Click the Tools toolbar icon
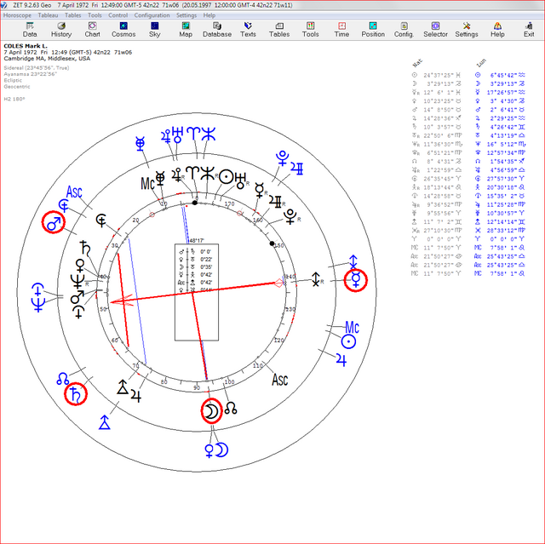Screen dimensions: 545x544 (x=310, y=30)
